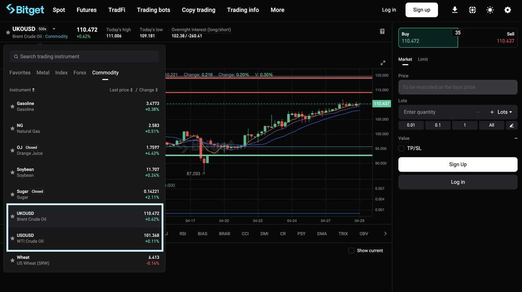Set quantity to 0.1 lots
The image size is (522, 292).
(438, 125)
